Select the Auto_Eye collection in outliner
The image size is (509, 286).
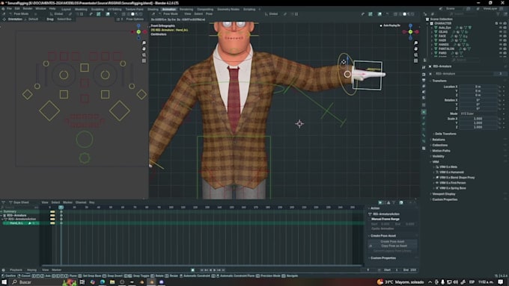coord(445,28)
